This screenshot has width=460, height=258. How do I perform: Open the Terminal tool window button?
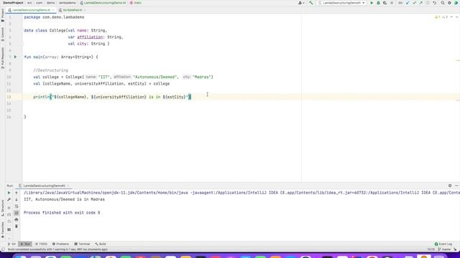point(82,244)
